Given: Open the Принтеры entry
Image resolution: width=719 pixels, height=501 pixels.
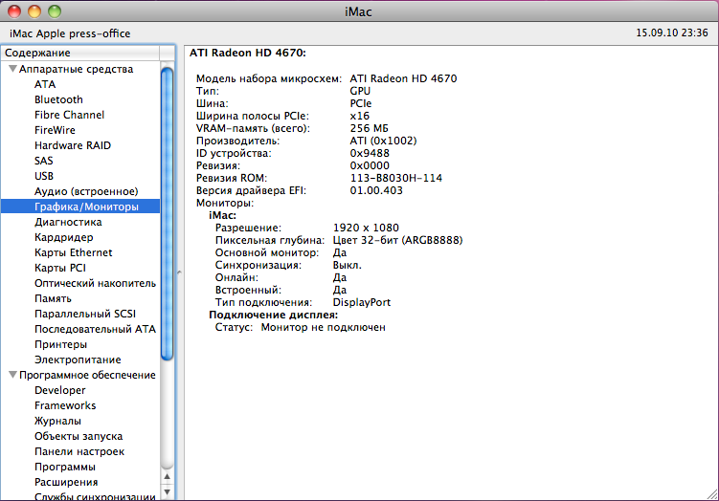Looking at the screenshot, I should pyautogui.click(x=60, y=344).
